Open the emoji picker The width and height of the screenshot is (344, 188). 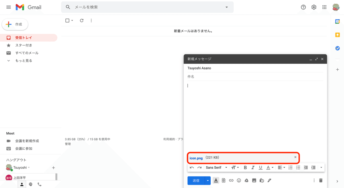tap(239, 180)
